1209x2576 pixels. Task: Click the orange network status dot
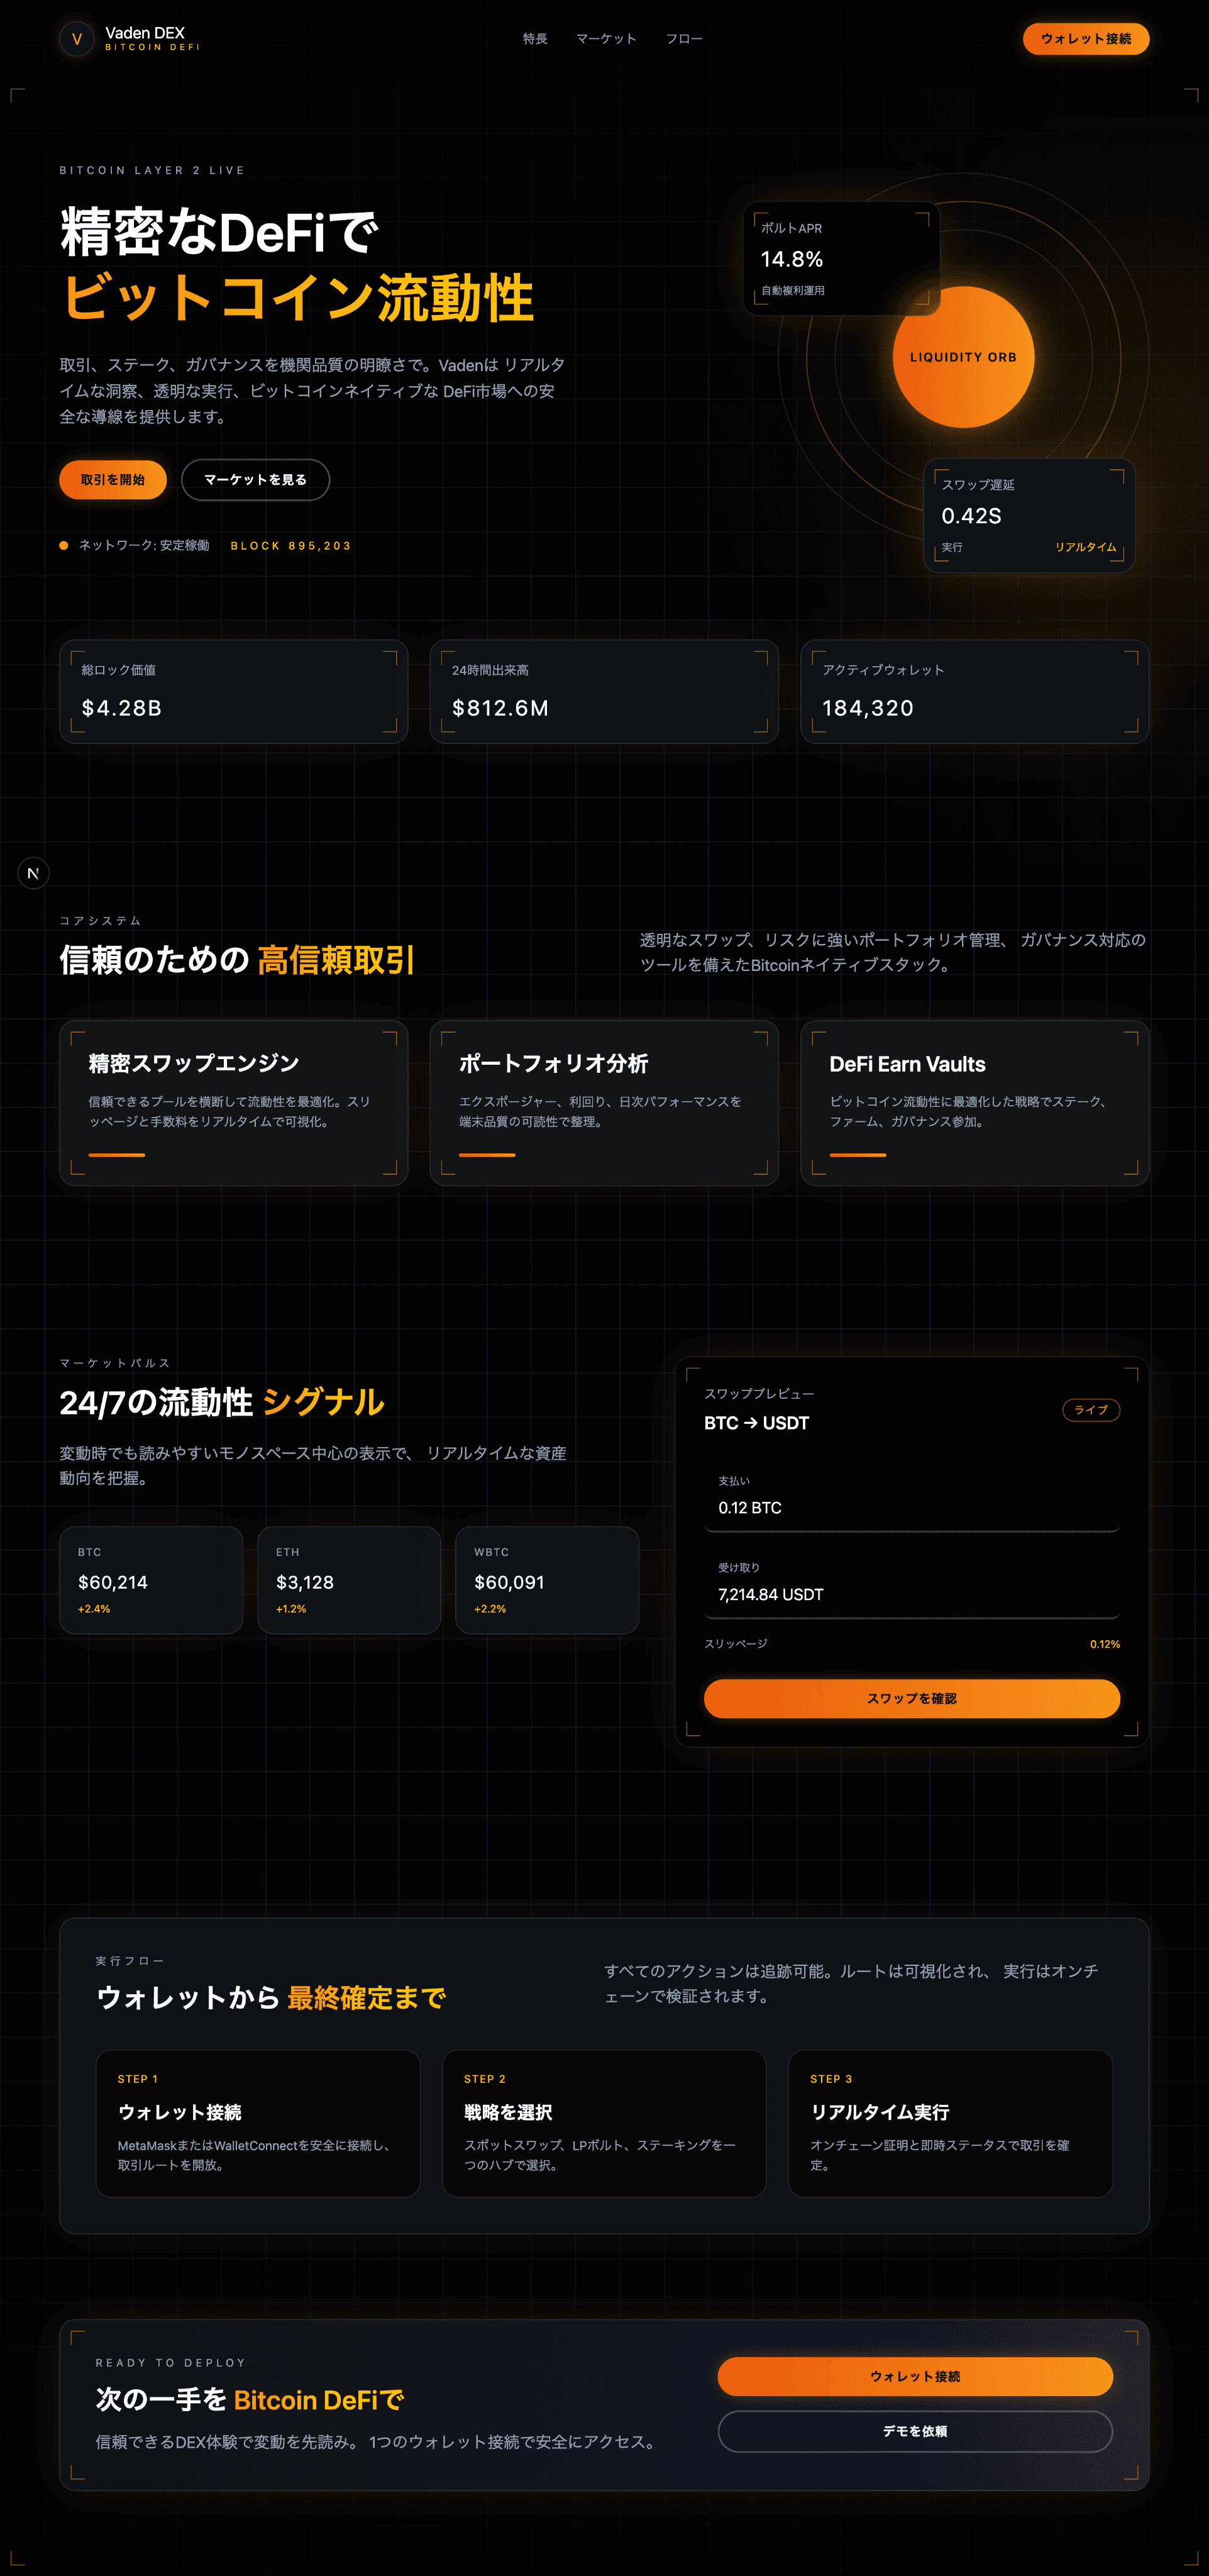[x=64, y=546]
